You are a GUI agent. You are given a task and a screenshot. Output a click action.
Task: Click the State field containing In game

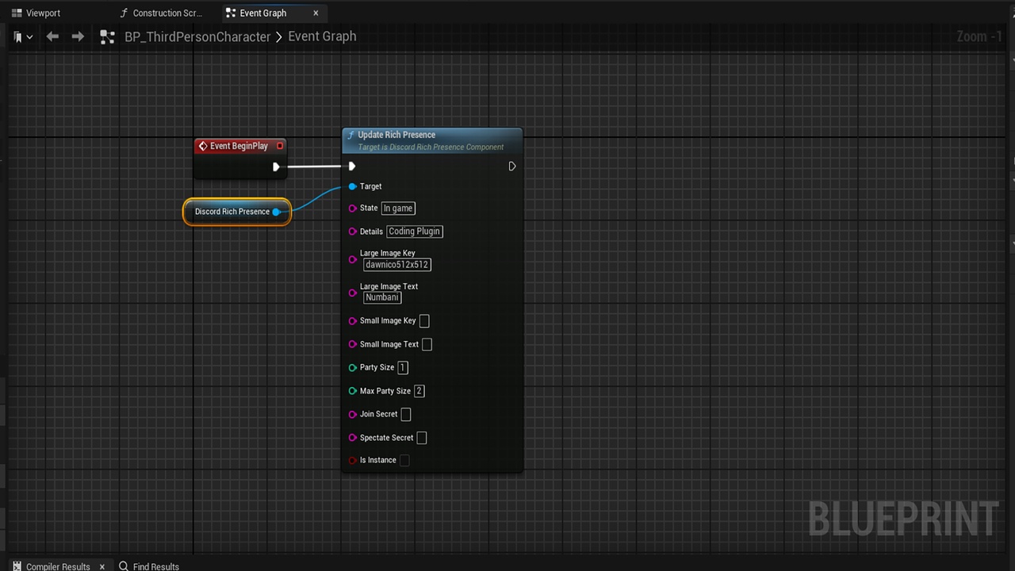coord(398,209)
